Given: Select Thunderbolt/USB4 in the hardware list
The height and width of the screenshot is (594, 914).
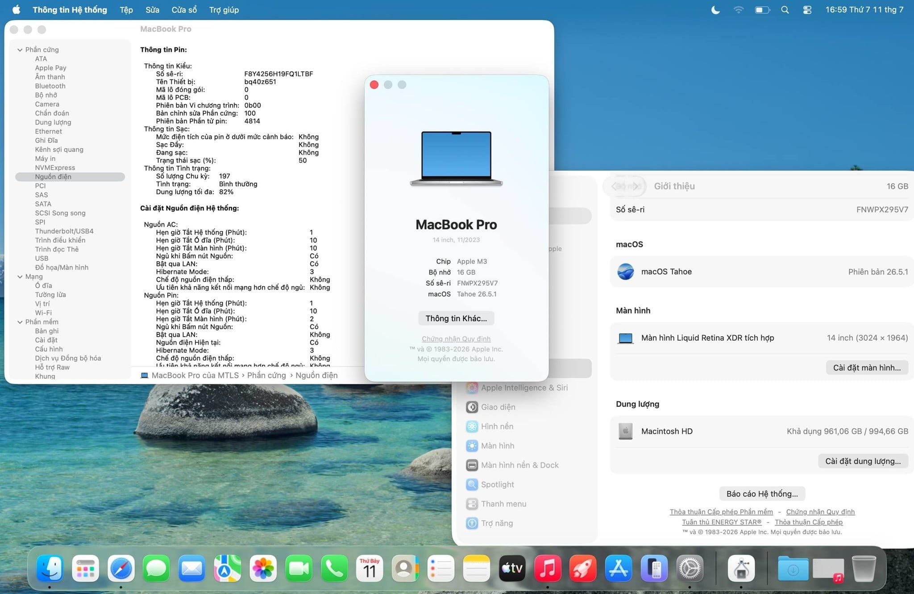Looking at the screenshot, I should click(64, 231).
